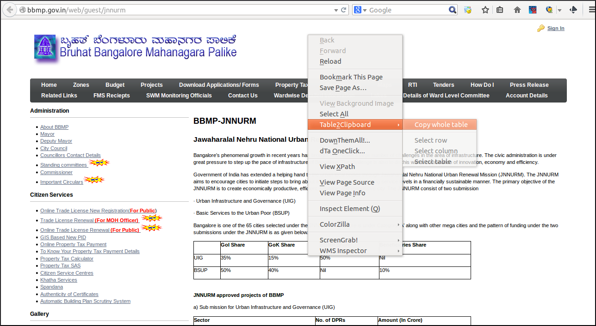Open the Press Release navigation tab

coord(529,85)
